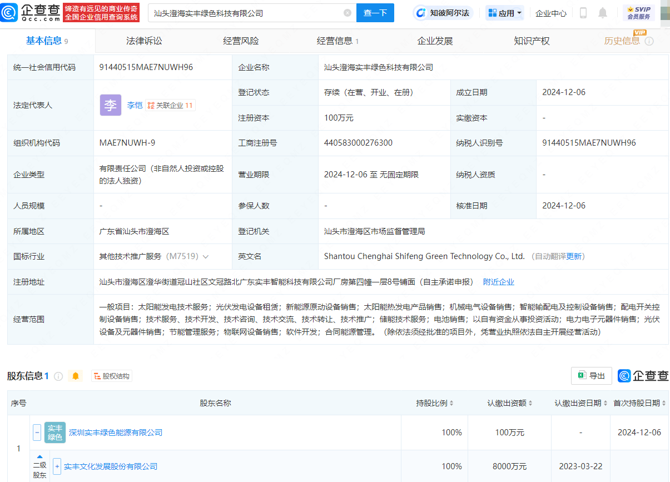This screenshot has height=482, width=670.
Task: Go to 企业中心
Action: [x=551, y=13]
